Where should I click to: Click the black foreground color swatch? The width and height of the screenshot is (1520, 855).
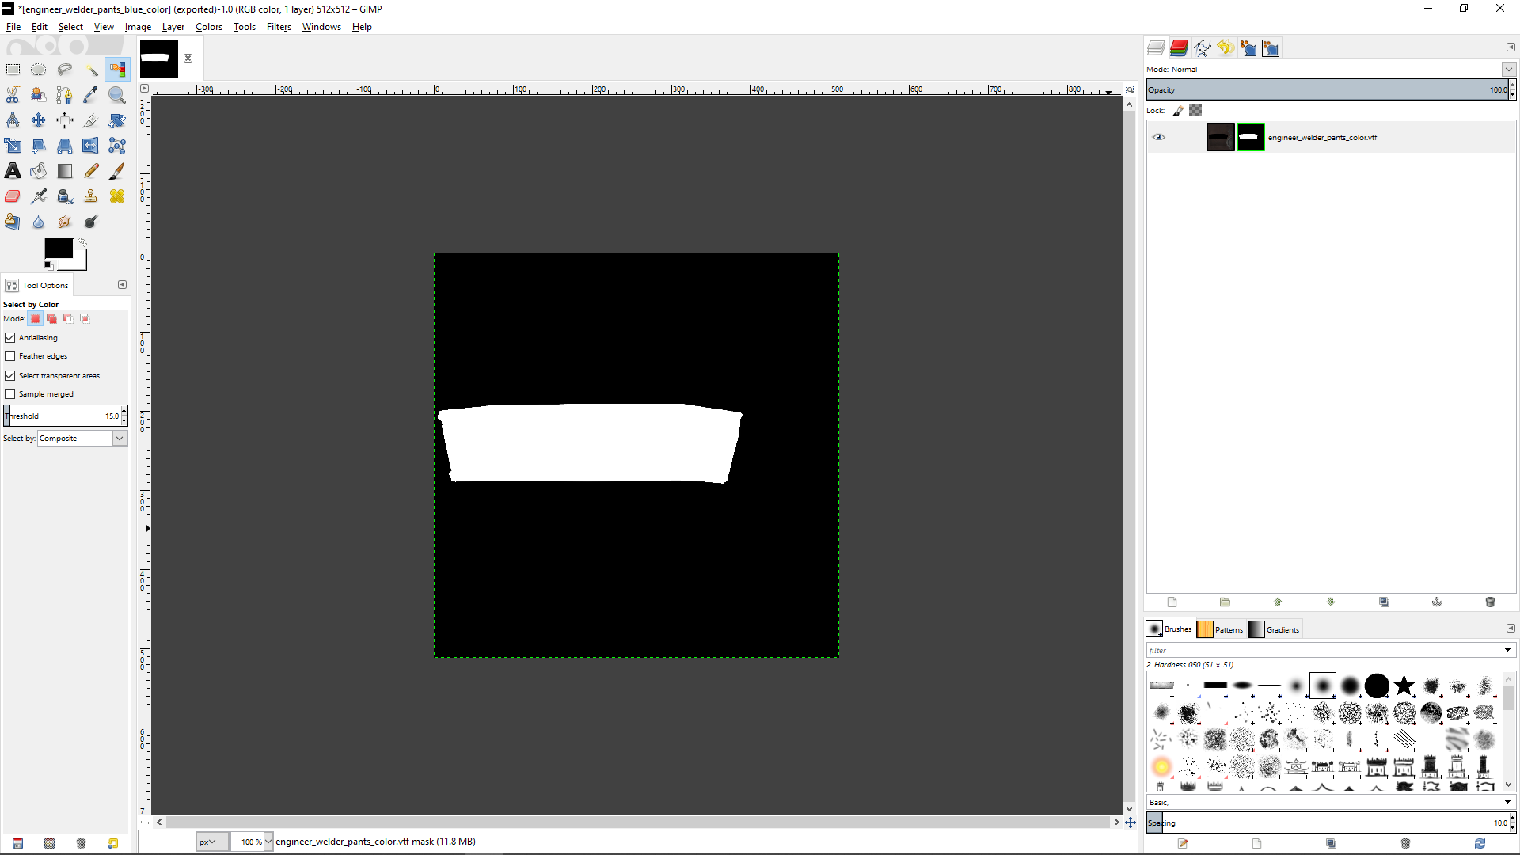(x=57, y=248)
